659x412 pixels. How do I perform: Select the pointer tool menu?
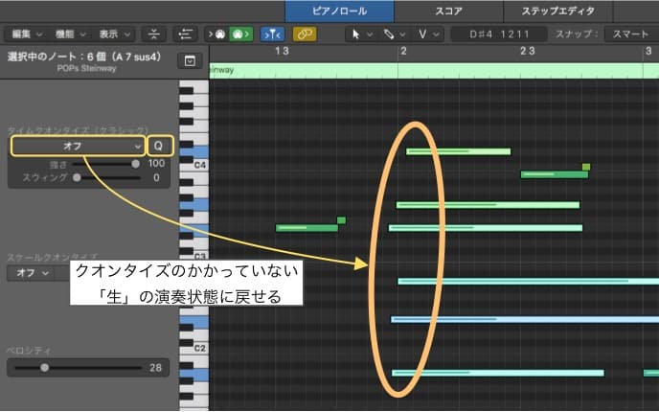[x=360, y=34]
